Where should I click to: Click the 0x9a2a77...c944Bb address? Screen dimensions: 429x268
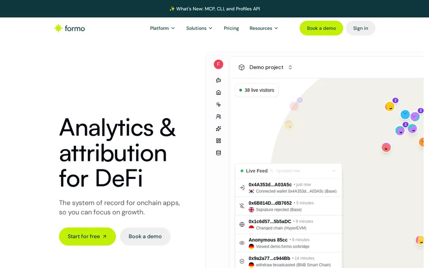[x=269, y=258]
